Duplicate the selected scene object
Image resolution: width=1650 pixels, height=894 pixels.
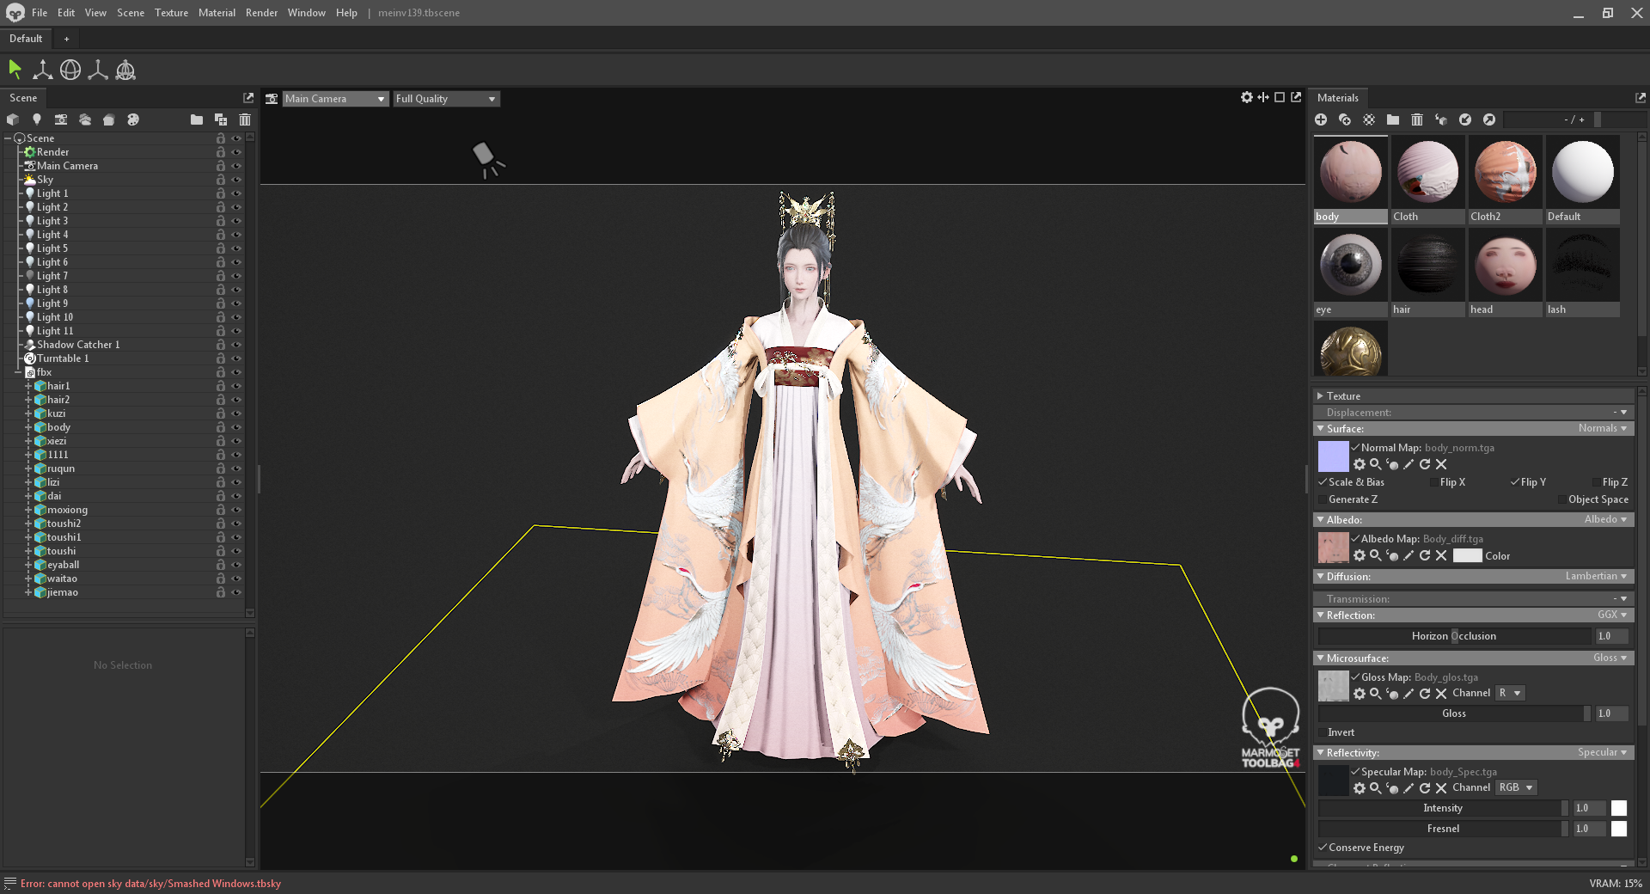(221, 119)
